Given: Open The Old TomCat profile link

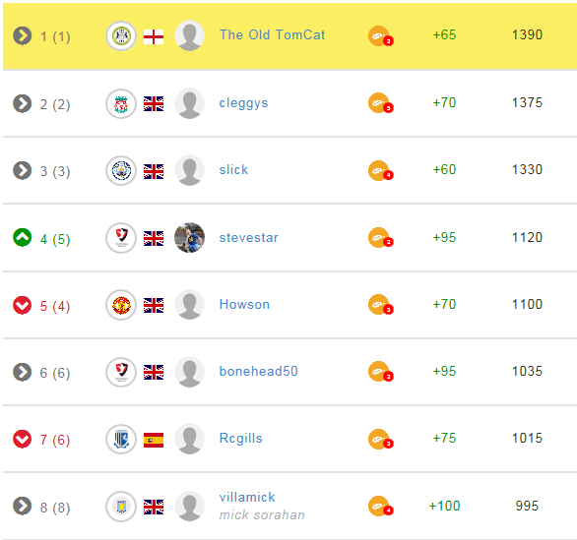Looking at the screenshot, I should pyautogui.click(x=272, y=35).
